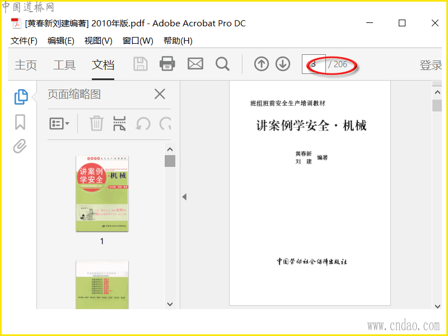
Task: Click document scrollbar up arrow
Action: (x=437, y=92)
